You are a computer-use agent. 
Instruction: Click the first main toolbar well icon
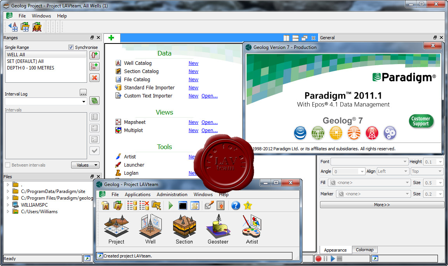13,27
